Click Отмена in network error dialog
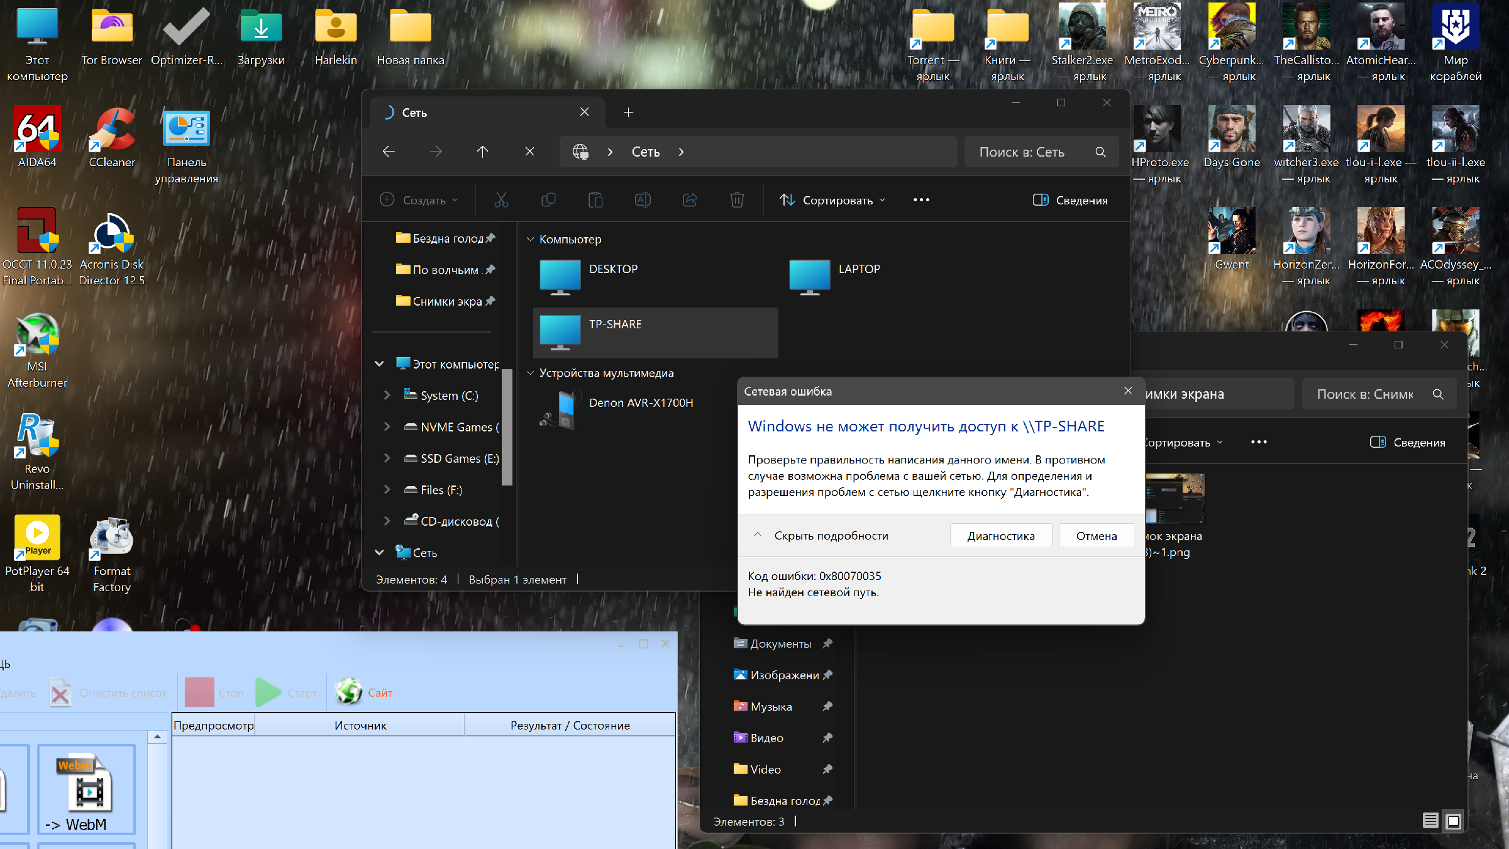Viewport: 1509px width, 849px height. coord(1097,536)
